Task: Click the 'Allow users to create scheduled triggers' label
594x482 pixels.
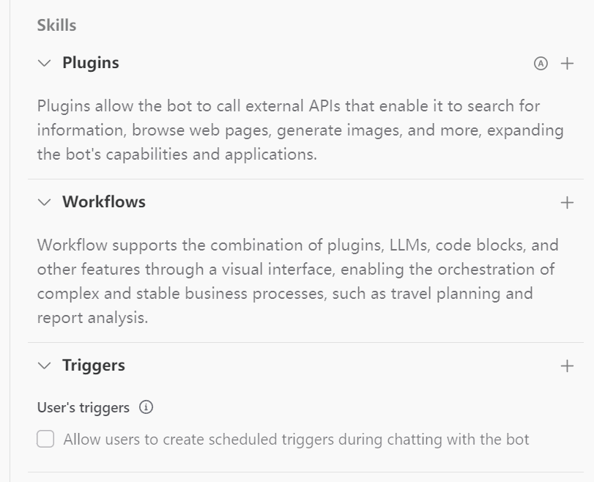Action: 296,440
